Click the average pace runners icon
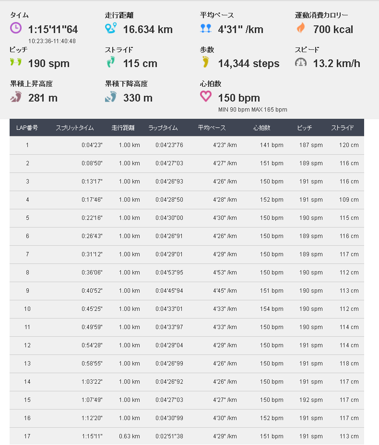The image size is (379, 445). click(205, 28)
